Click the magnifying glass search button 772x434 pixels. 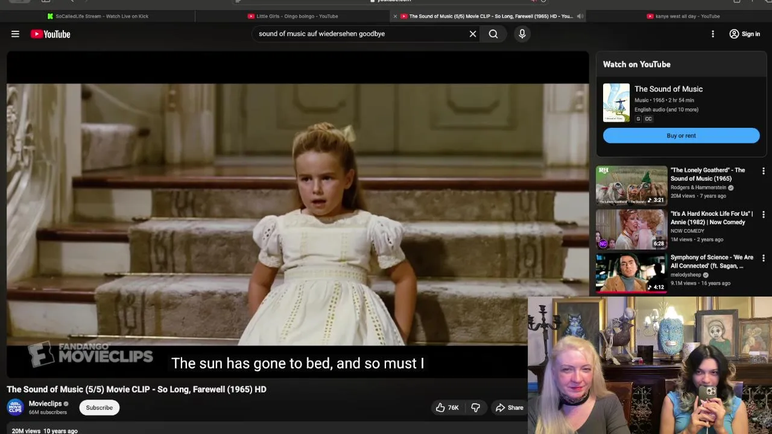[x=493, y=34]
